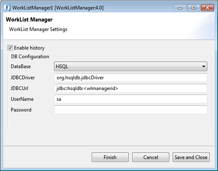The width and height of the screenshot is (218, 171).
Task: Click the Enable history label text
Action: pyautogui.click(x=29, y=48)
